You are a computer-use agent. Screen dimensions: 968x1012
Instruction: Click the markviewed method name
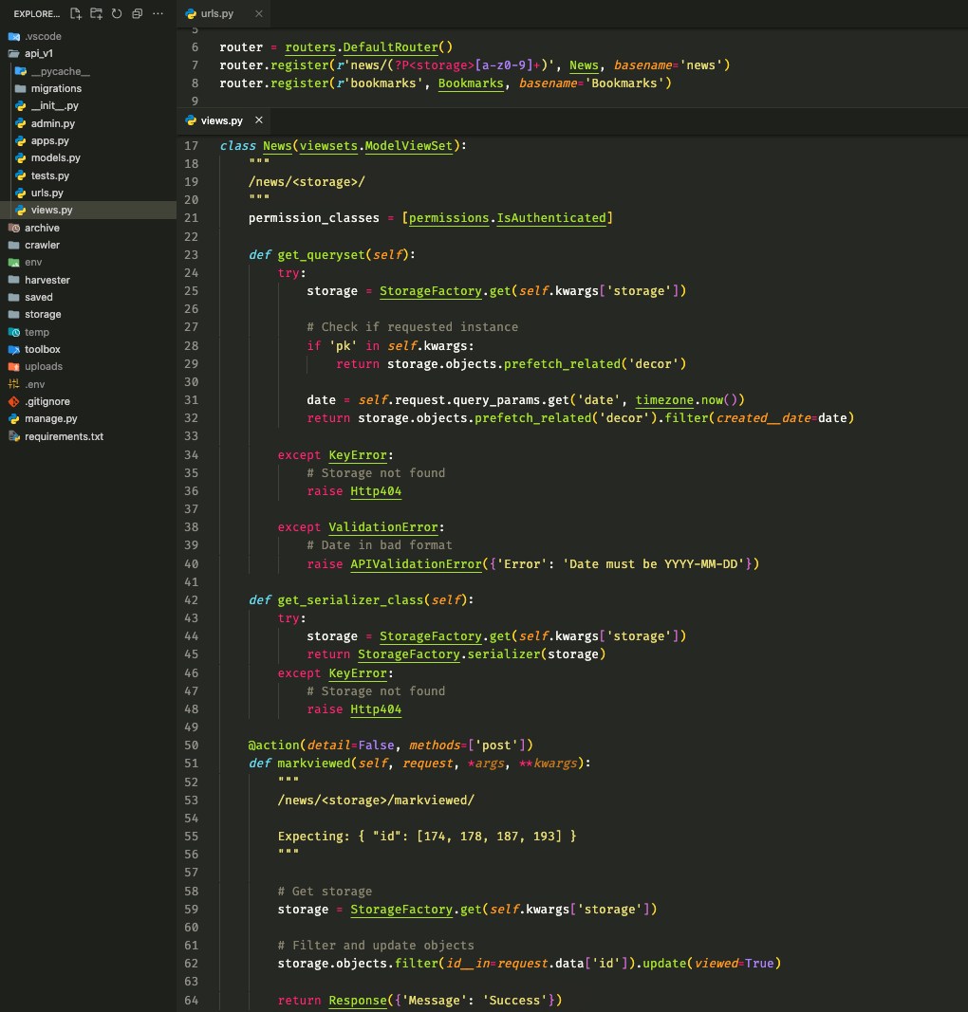coord(314,764)
